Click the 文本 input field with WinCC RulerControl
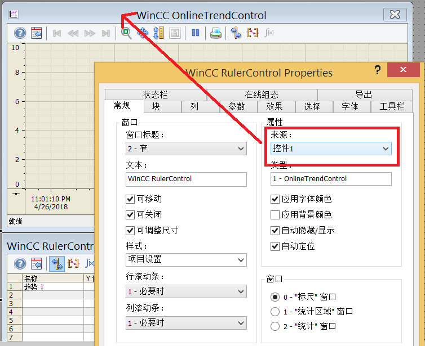Viewport: 425px width, 346px height. coord(186,179)
